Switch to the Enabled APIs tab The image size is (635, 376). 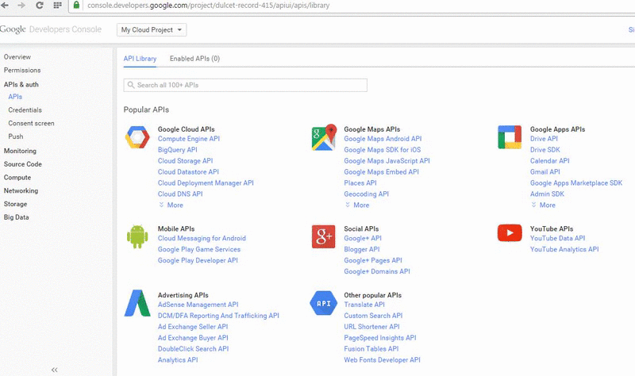[x=194, y=59]
